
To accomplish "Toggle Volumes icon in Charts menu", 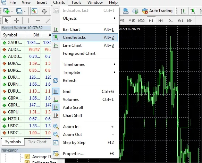I will [56, 100].
